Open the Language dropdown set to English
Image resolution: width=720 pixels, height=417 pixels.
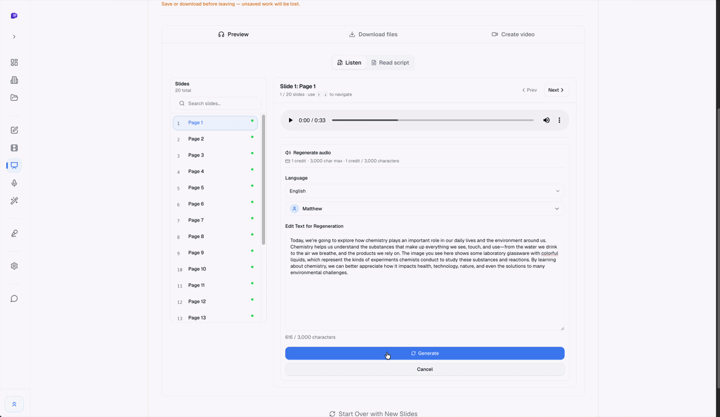425,191
